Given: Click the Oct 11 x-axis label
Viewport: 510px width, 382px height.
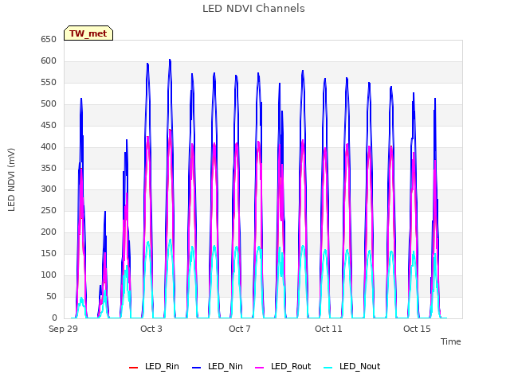Looking at the screenshot, I should tap(328, 329).
